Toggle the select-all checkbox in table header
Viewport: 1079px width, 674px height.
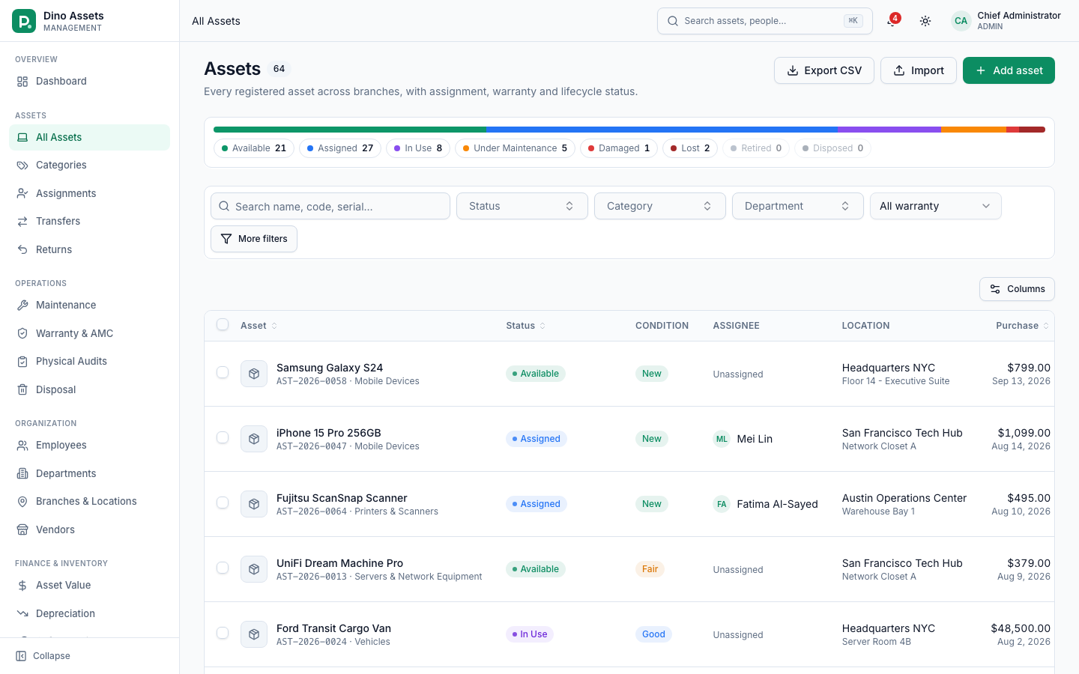click(223, 325)
